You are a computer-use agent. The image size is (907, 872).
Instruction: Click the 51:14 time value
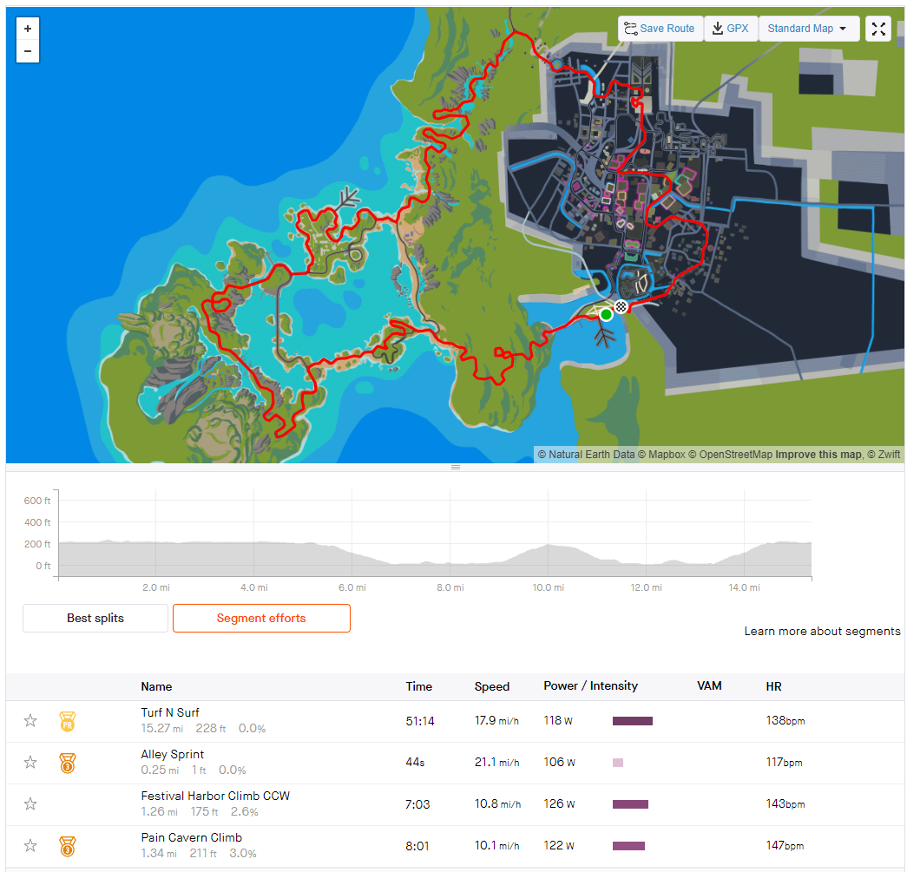tap(419, 721)
